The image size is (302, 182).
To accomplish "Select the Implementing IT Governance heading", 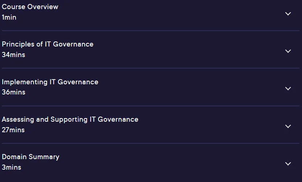I will (x=50, y=82).
